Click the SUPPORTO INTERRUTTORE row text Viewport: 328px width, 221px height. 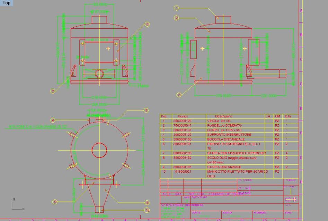(x=229, y=135)
